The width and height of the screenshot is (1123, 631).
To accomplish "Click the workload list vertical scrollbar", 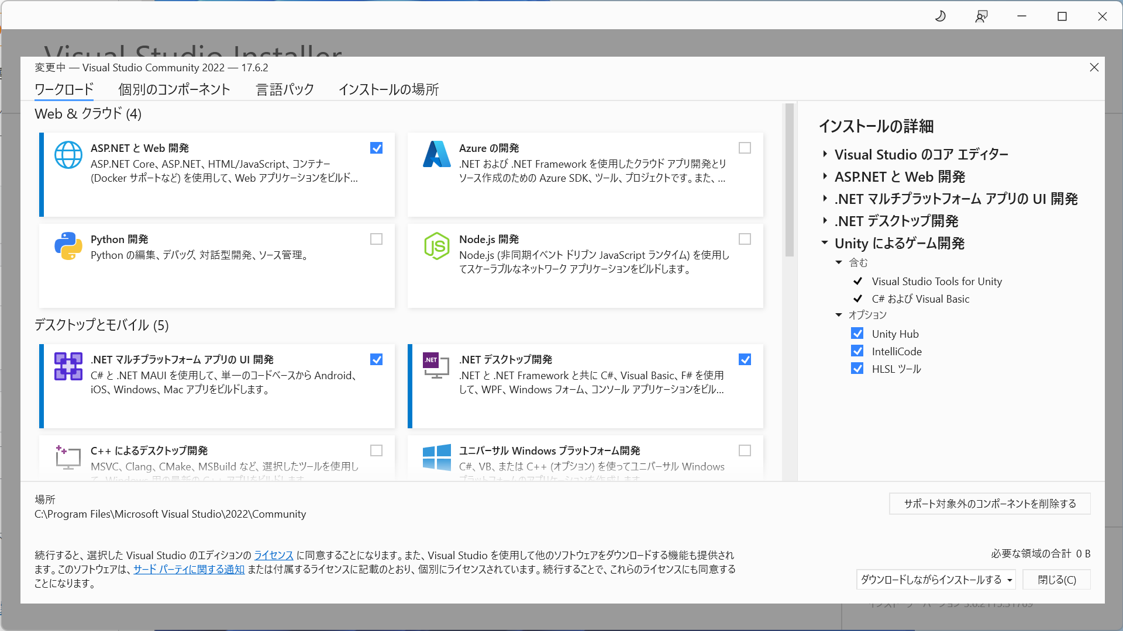I will 789,180.
